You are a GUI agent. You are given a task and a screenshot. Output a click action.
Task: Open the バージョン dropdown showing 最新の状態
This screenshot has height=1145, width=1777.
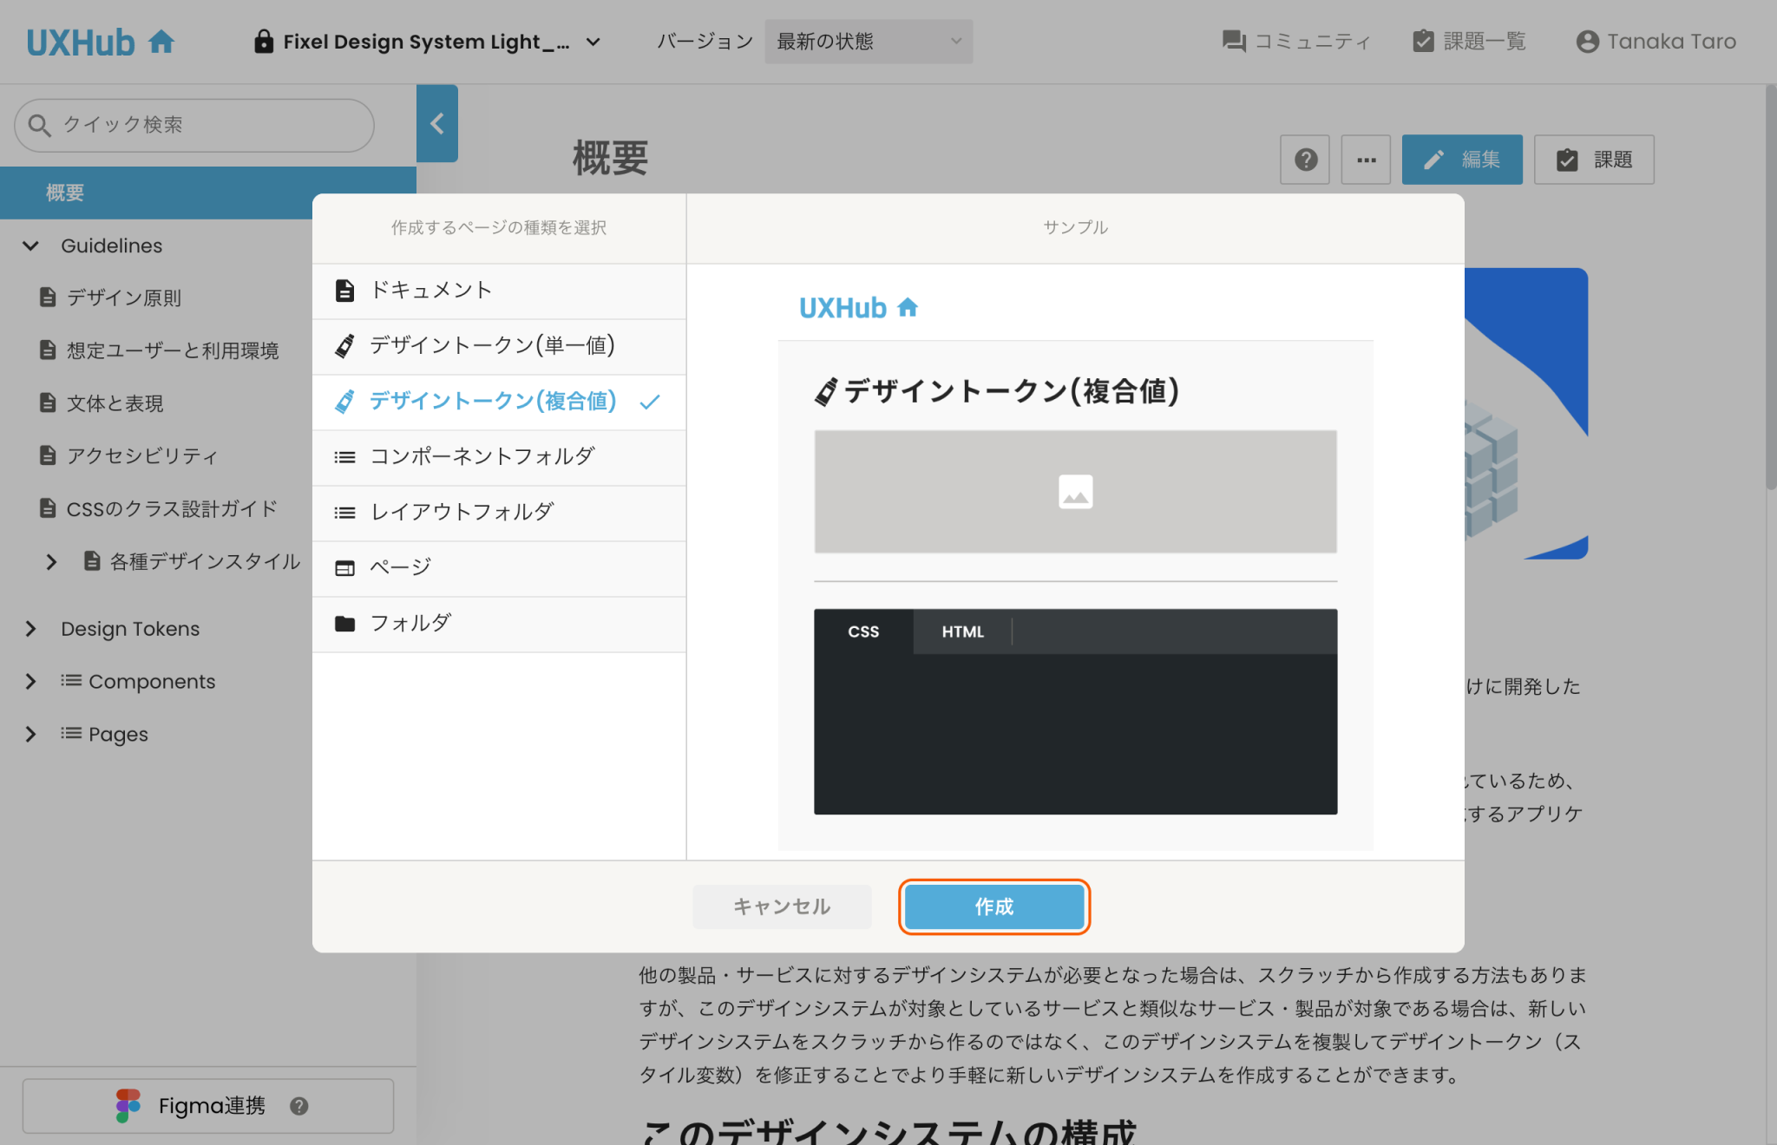point(867,41)
